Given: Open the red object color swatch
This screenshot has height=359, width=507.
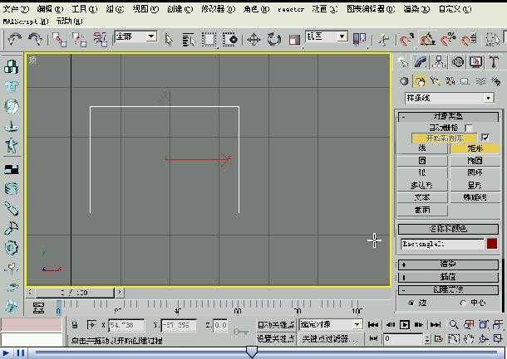Looking at the screenshot, I should [x=492, y=244].
